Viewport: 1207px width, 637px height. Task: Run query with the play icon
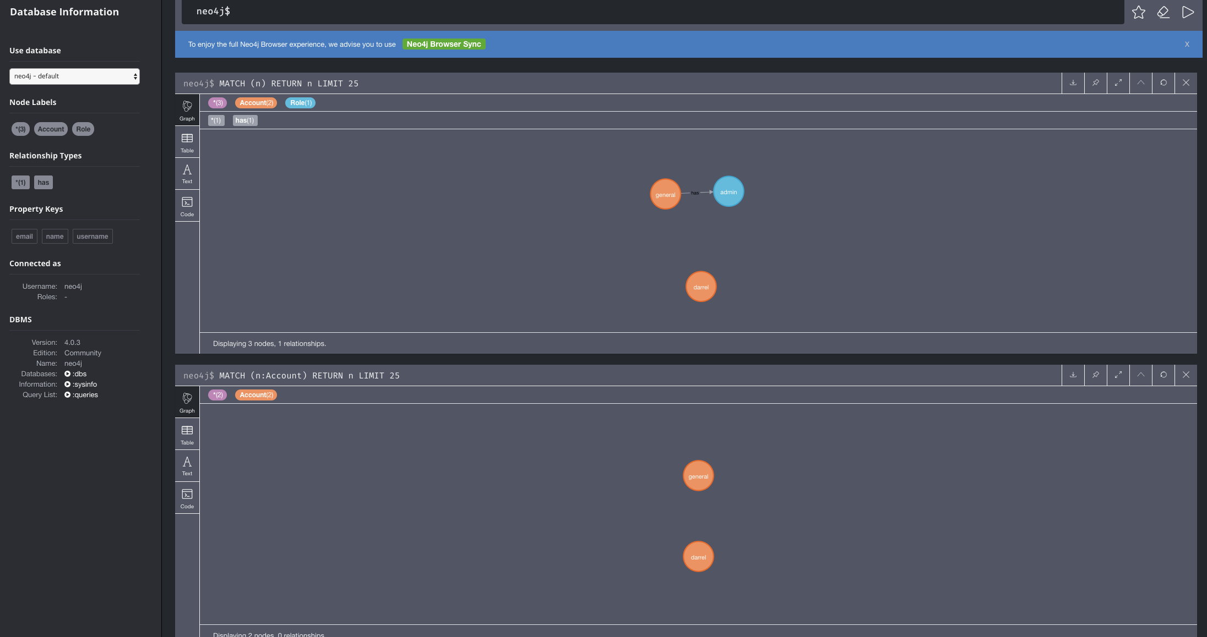click(x=1188, y=12)
